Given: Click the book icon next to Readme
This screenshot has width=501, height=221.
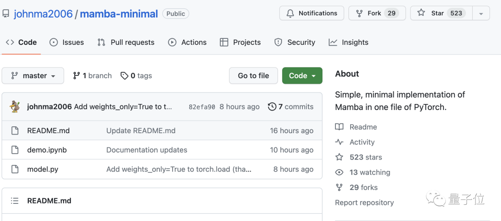Looking at the screenshot, I should [340, 127].
